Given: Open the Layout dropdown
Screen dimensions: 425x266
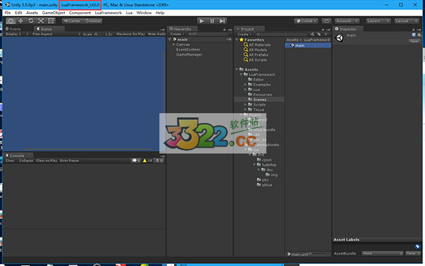Looking at the screenshot, I should pyautogui.click(x=407, y=21).
